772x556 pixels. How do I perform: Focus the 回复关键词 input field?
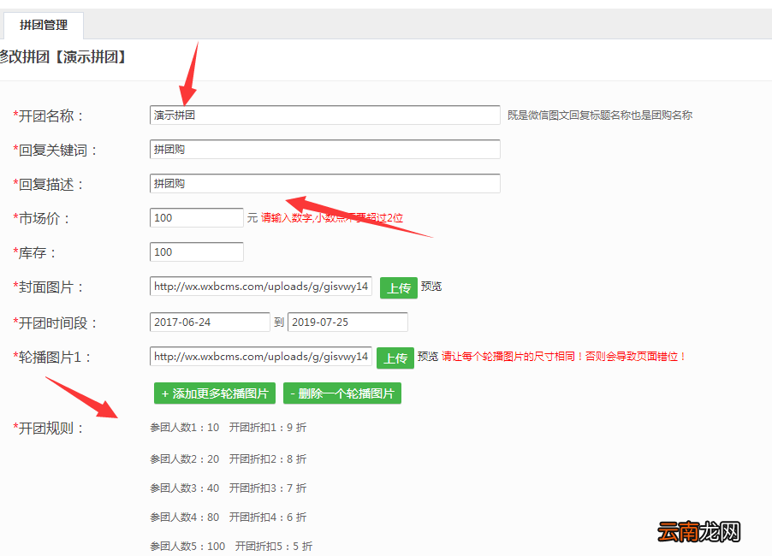pyautogui.click(x=325, y=149)
